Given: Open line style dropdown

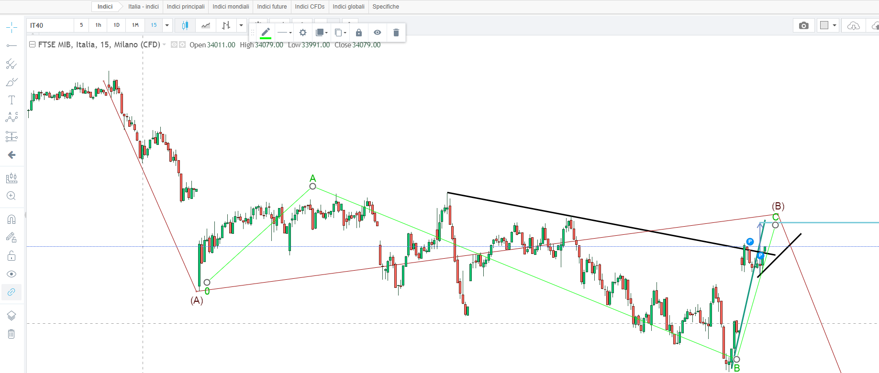Looking at the screenshot, I should (285, 33).
